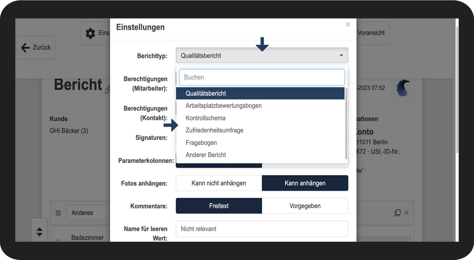
Task: Click the up-down reorder arrows icon
Action: coord(39,232)
